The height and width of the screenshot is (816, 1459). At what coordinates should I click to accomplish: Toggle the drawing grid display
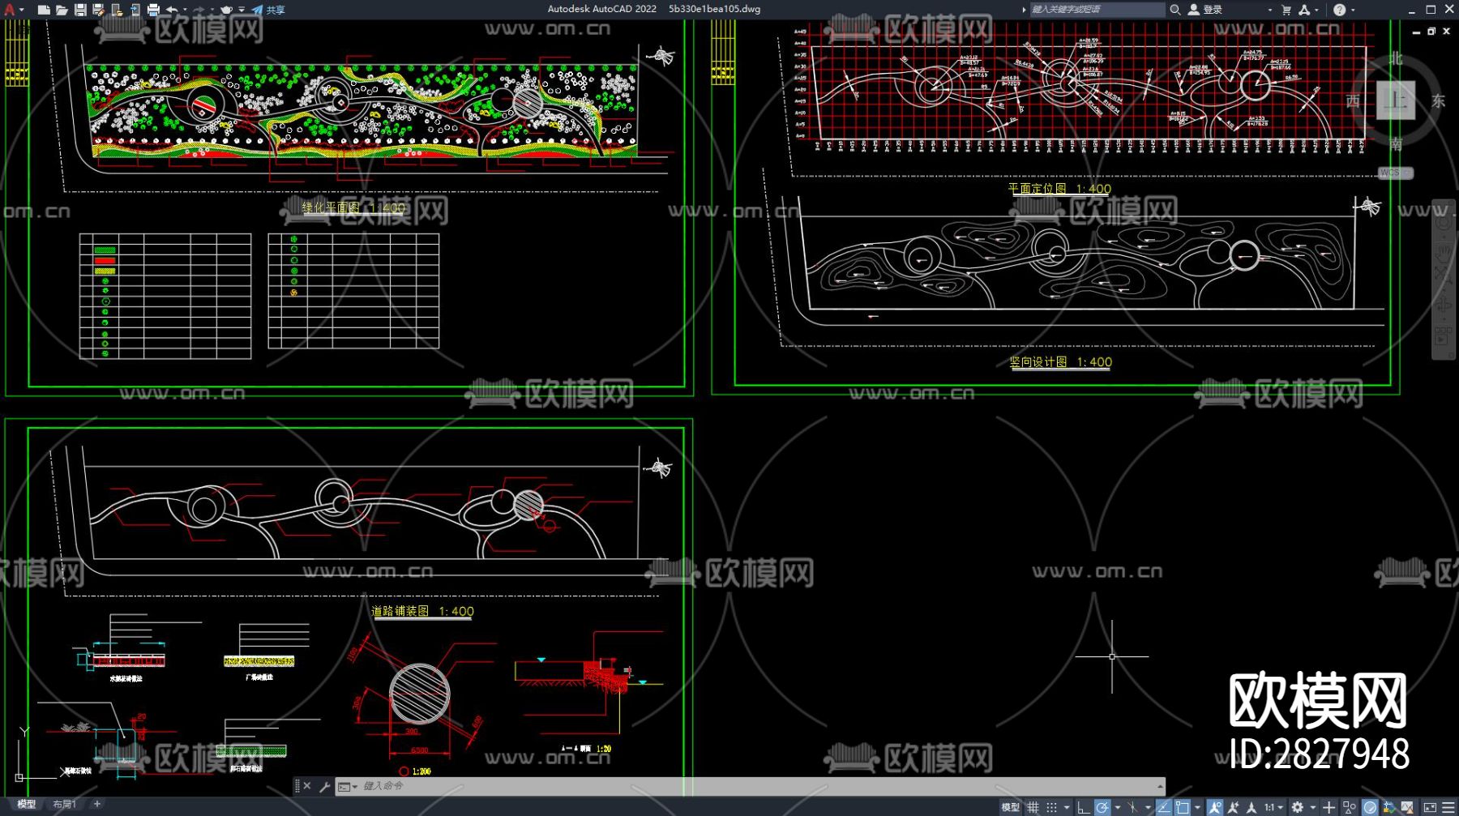tap(1033, 807)
